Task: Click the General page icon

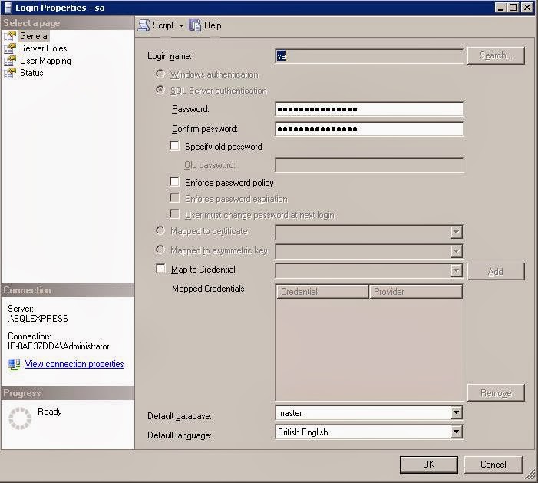Action: (10, 36)
